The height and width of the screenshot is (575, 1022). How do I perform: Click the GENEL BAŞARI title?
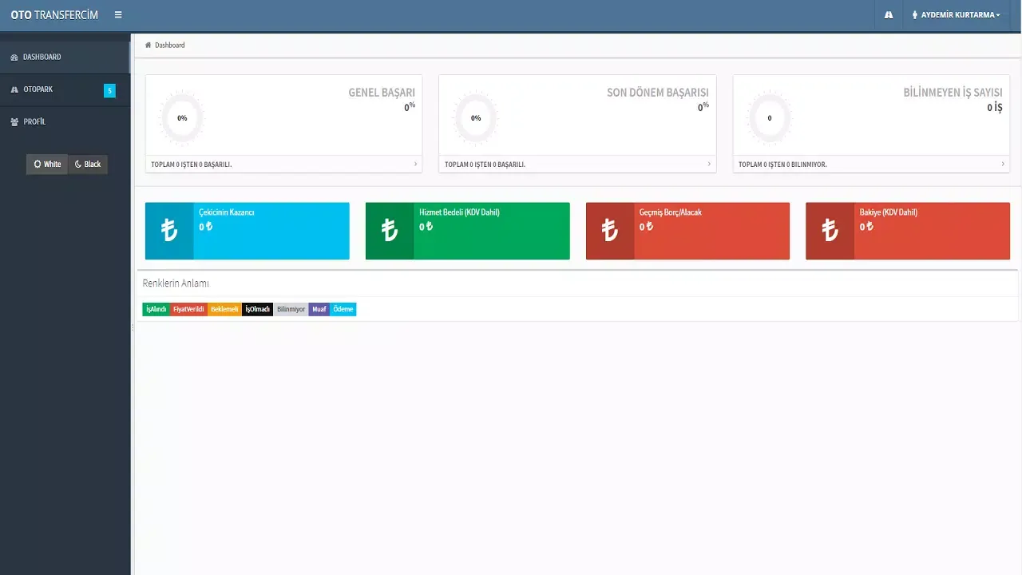click(x=382, y=93)
